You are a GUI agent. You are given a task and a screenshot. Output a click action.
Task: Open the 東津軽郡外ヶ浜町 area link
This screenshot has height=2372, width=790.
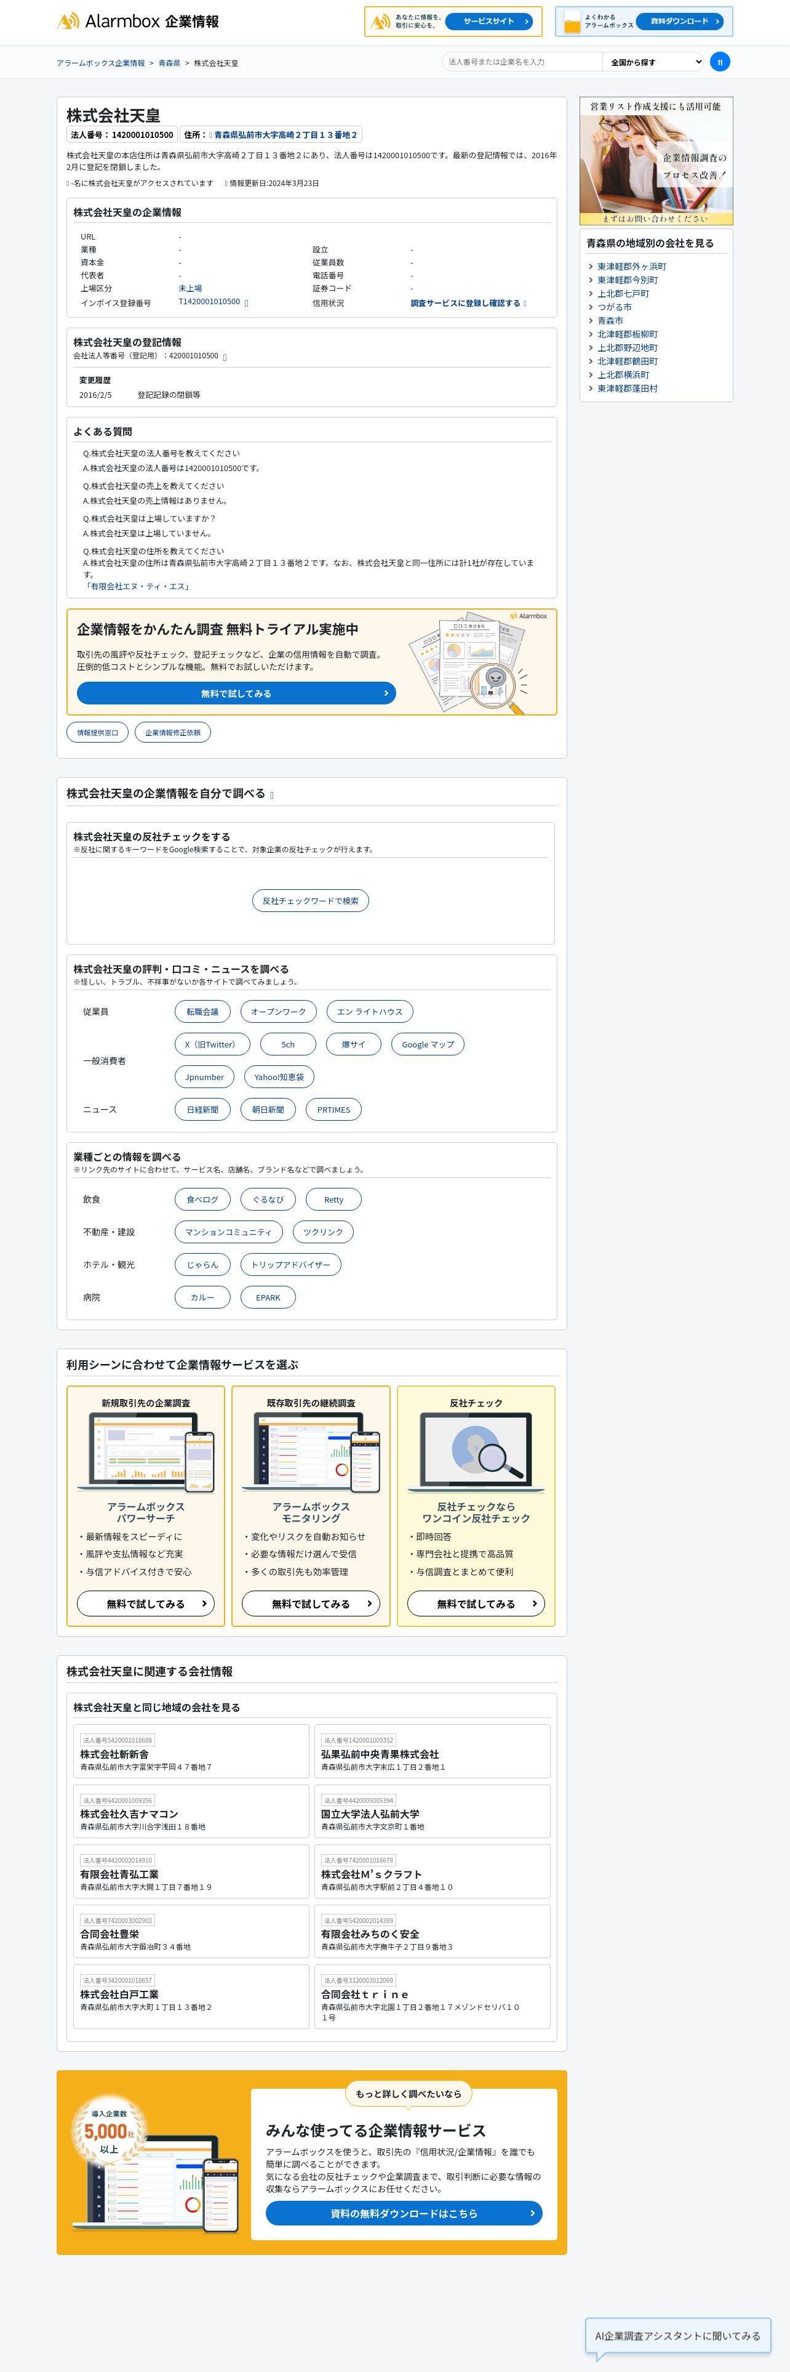(632, 267)
